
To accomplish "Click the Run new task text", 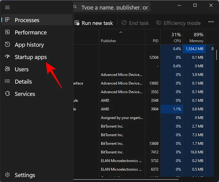I will [97, 23].
